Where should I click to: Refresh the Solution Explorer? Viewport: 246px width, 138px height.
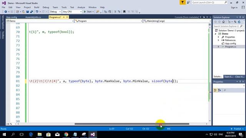(x=239, y=22)
